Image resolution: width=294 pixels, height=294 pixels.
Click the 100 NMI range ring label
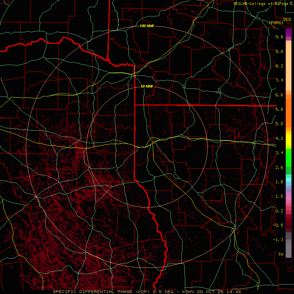pyautogui.click(x=147, y=26)
